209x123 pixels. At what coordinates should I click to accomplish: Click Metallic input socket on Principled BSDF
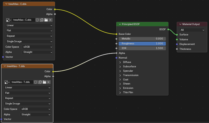117,39
